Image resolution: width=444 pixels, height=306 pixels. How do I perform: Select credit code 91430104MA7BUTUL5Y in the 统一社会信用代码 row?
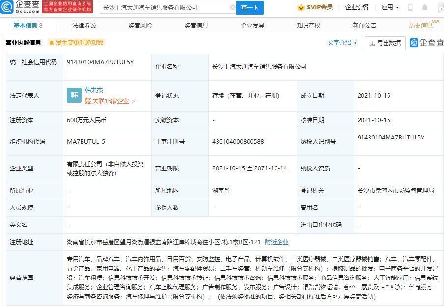(x=100, y=62)
